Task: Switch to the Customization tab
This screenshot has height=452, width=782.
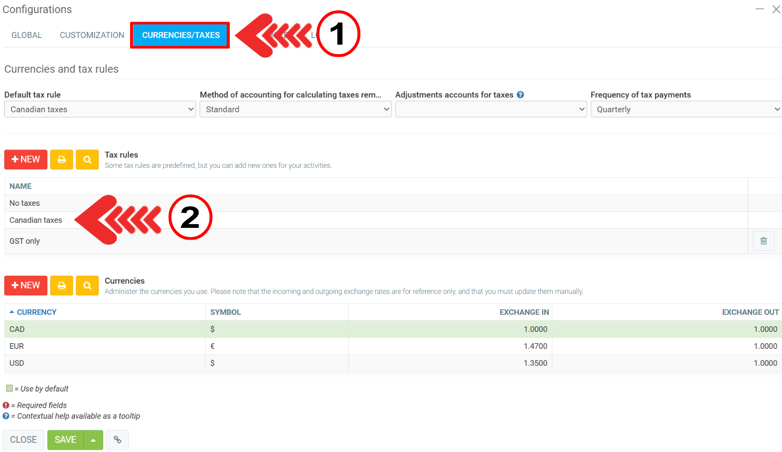Action: click(92, 35)
